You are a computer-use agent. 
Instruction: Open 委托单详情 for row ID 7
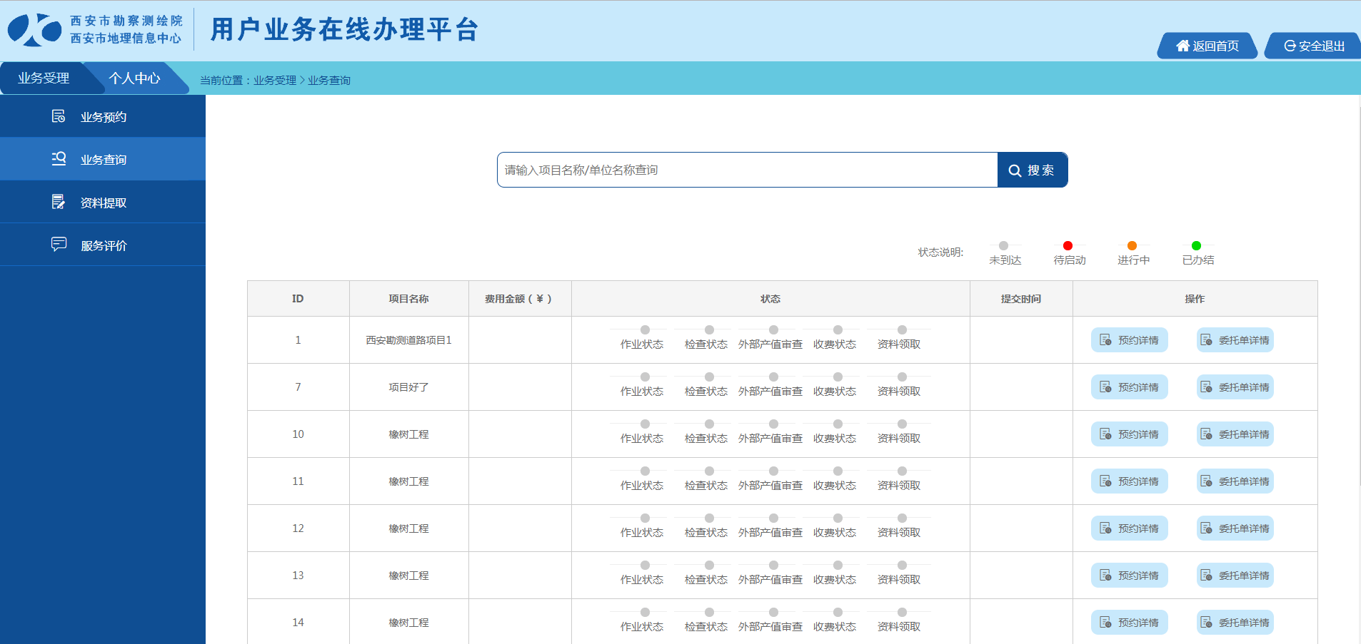(1235, 387)
